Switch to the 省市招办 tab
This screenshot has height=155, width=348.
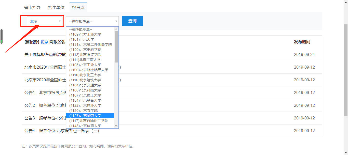tap(32, 7)
